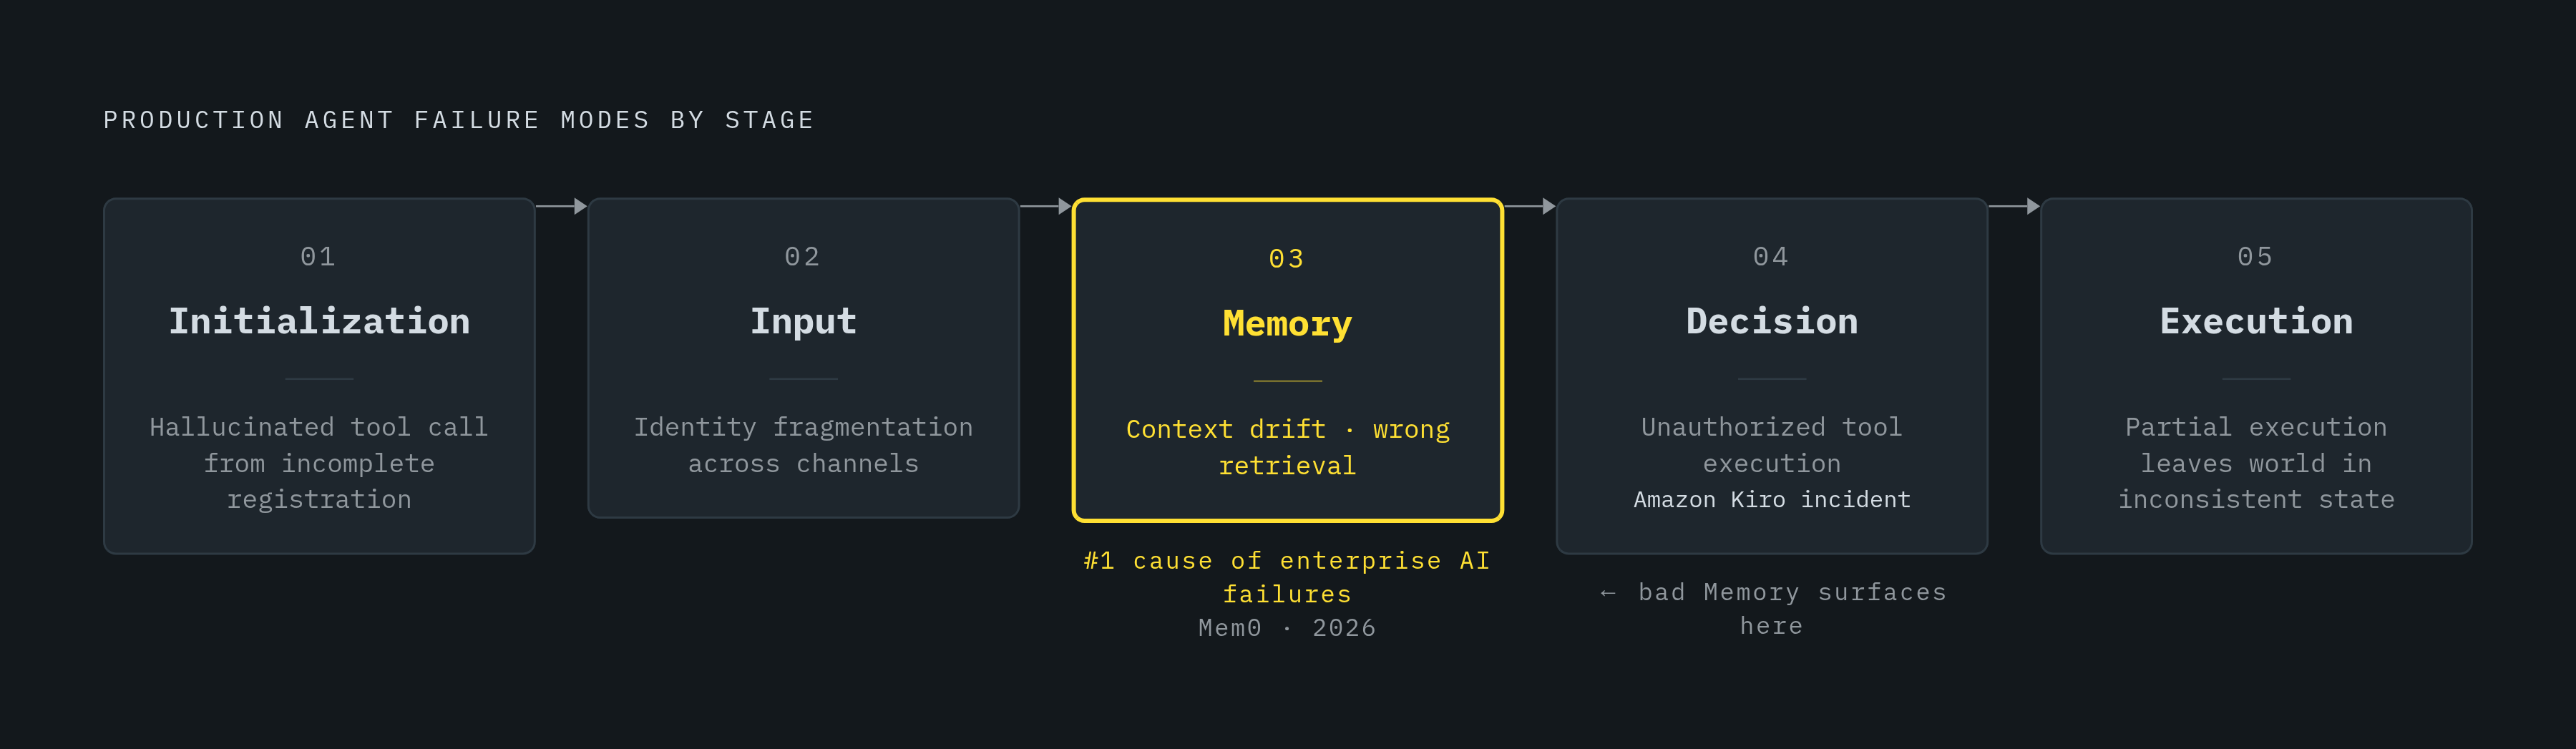
Task: Click the left arrow beside bad Memory surfaces
Action: tap(1608, 593)
